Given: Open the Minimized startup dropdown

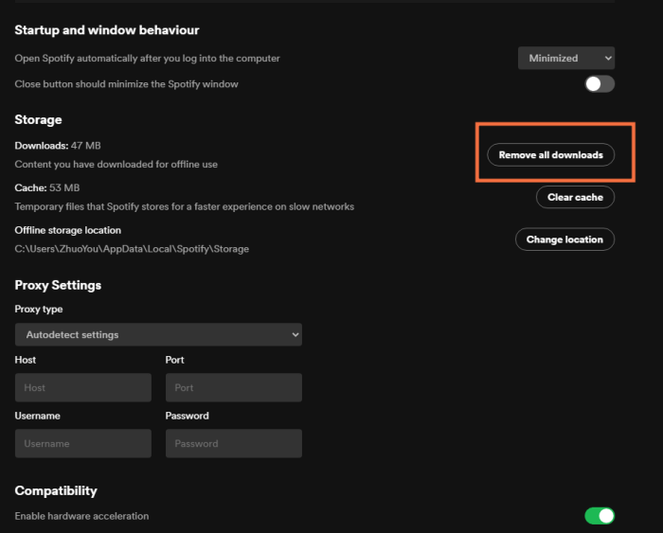Looking at the screenshot, I should (x=565, y=58).
